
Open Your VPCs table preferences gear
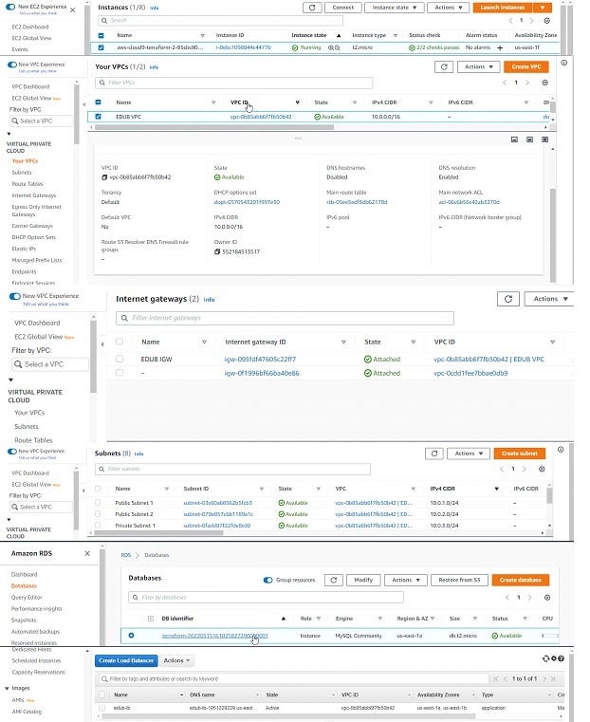coord(544,83)
